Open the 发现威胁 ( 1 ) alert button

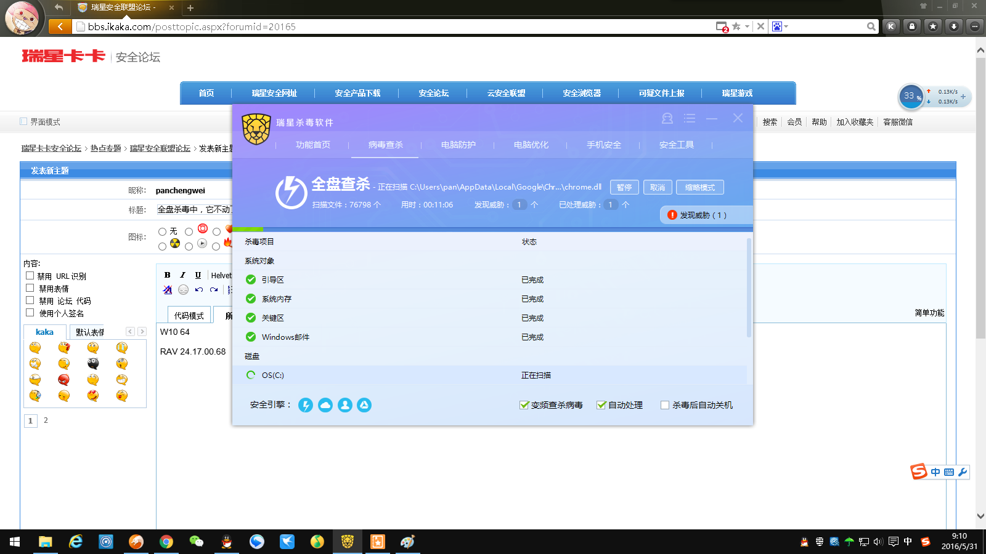(706, 215)
